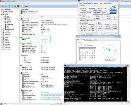Open the Processor #1 selection dropdown in CPU-Z
The image size is (131, 105).
(x=92, y=34)
